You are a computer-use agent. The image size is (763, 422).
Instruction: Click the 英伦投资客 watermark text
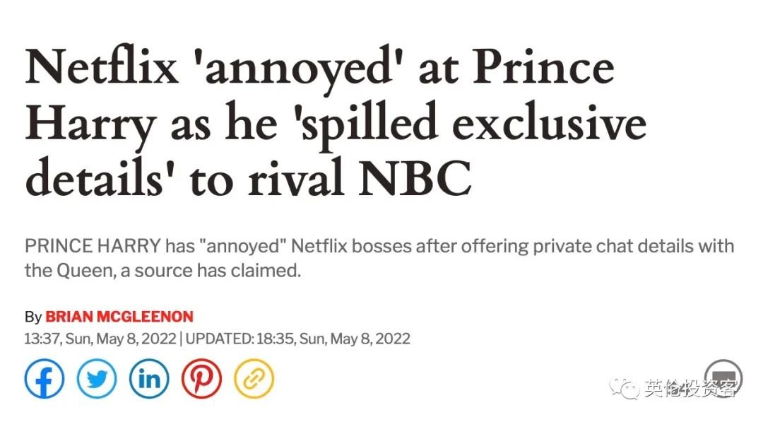[x=691, y=388]
